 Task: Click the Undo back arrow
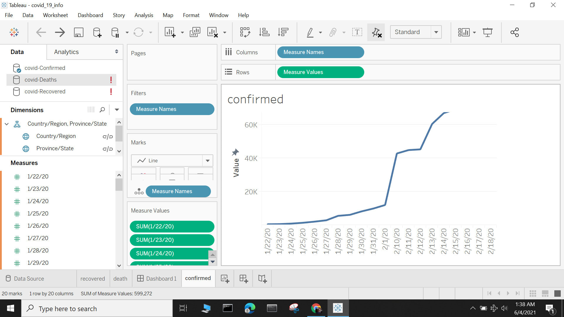tap(41, 32)
